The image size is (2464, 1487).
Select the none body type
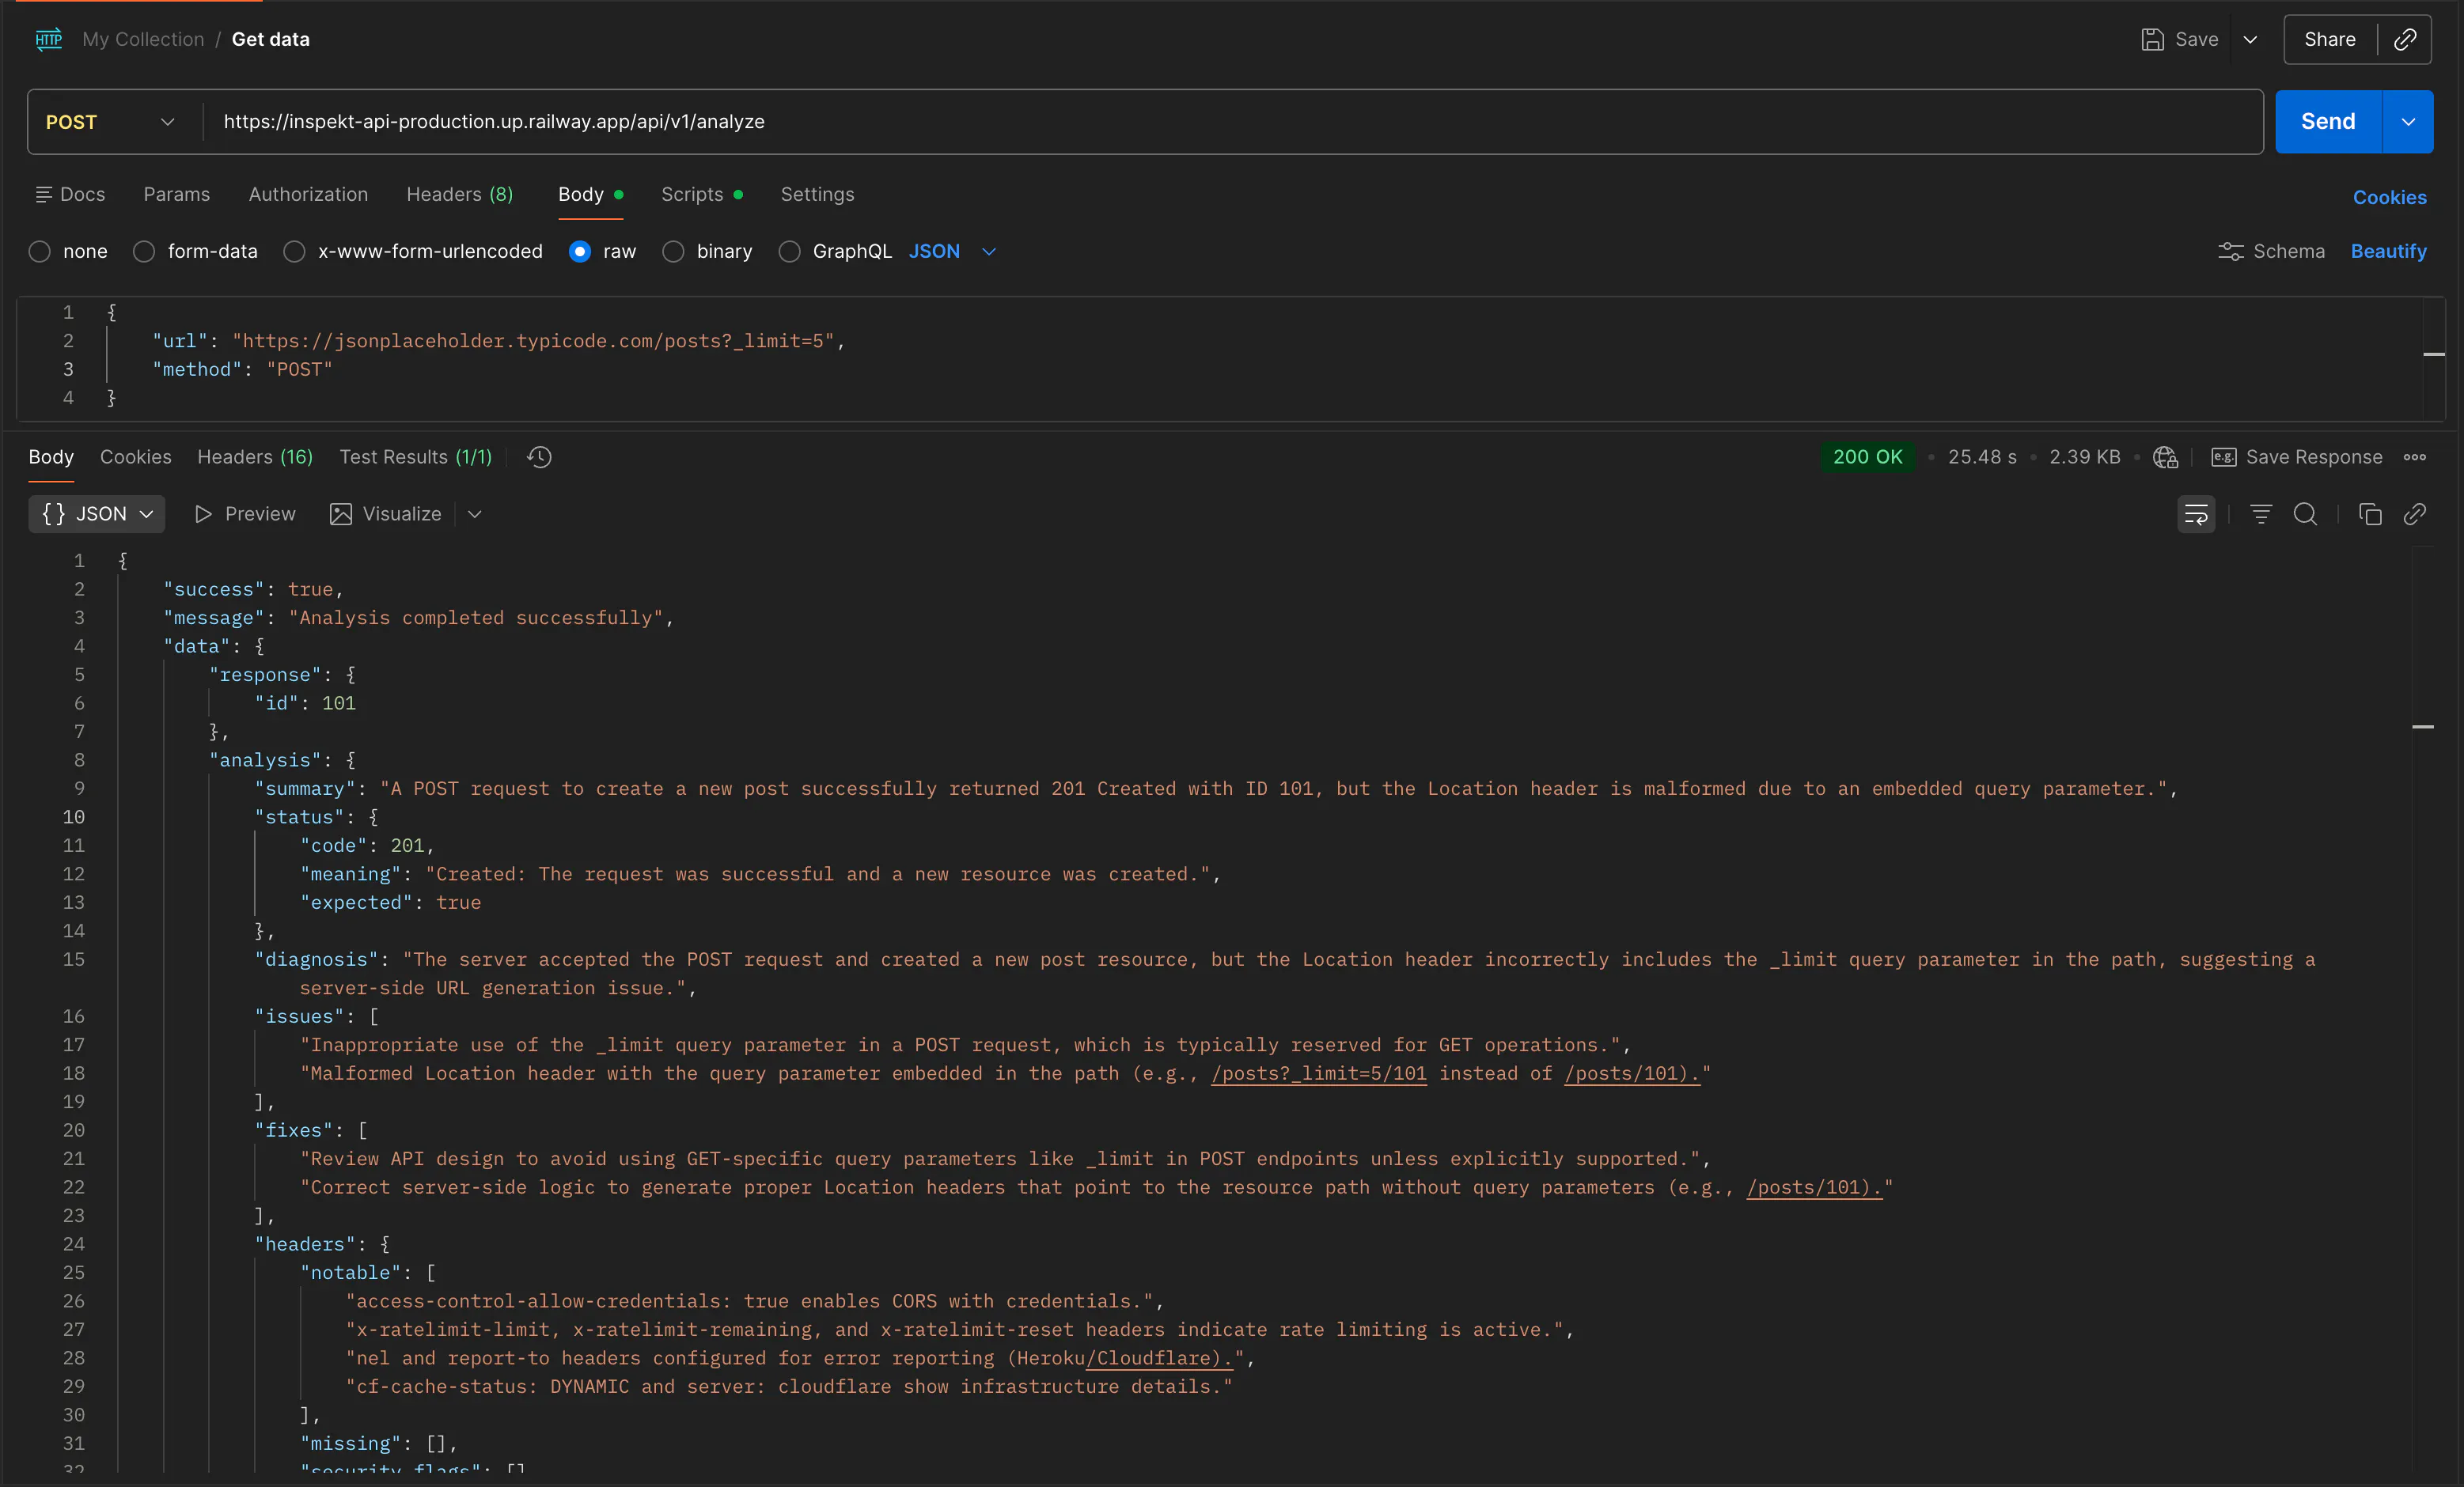point(40,251)
